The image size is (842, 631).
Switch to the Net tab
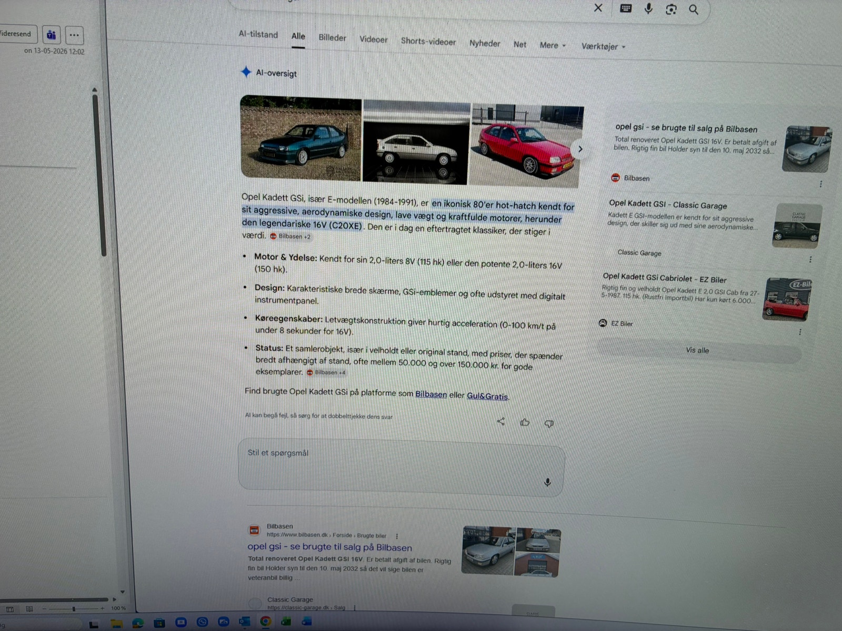click(519, 45)
